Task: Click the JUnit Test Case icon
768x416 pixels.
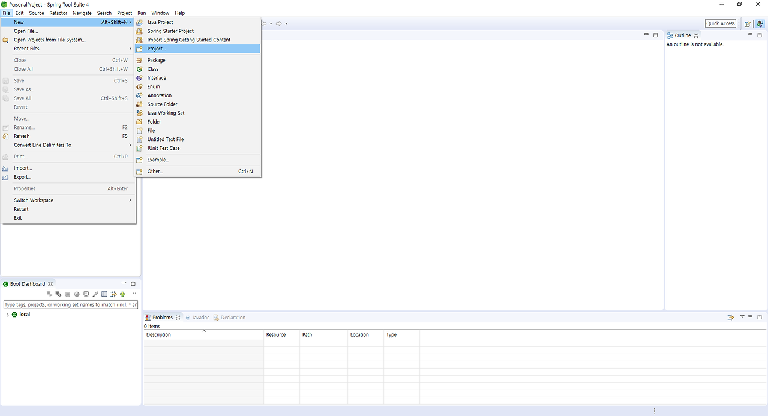Action: 140,148
